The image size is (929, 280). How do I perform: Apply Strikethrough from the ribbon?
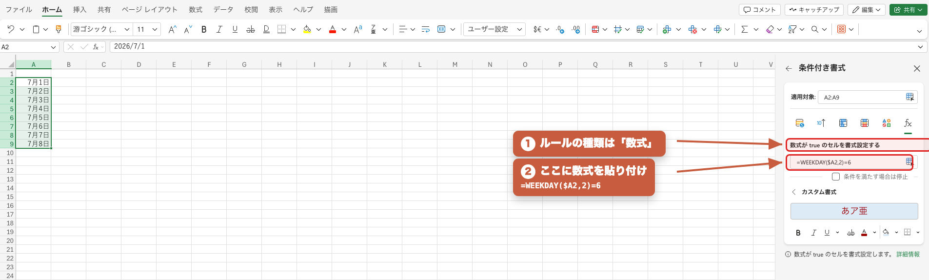[x=251, y=29]
